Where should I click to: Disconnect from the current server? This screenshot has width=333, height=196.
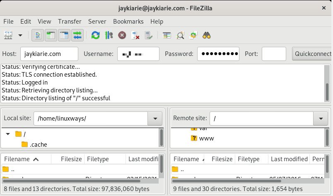135,35
